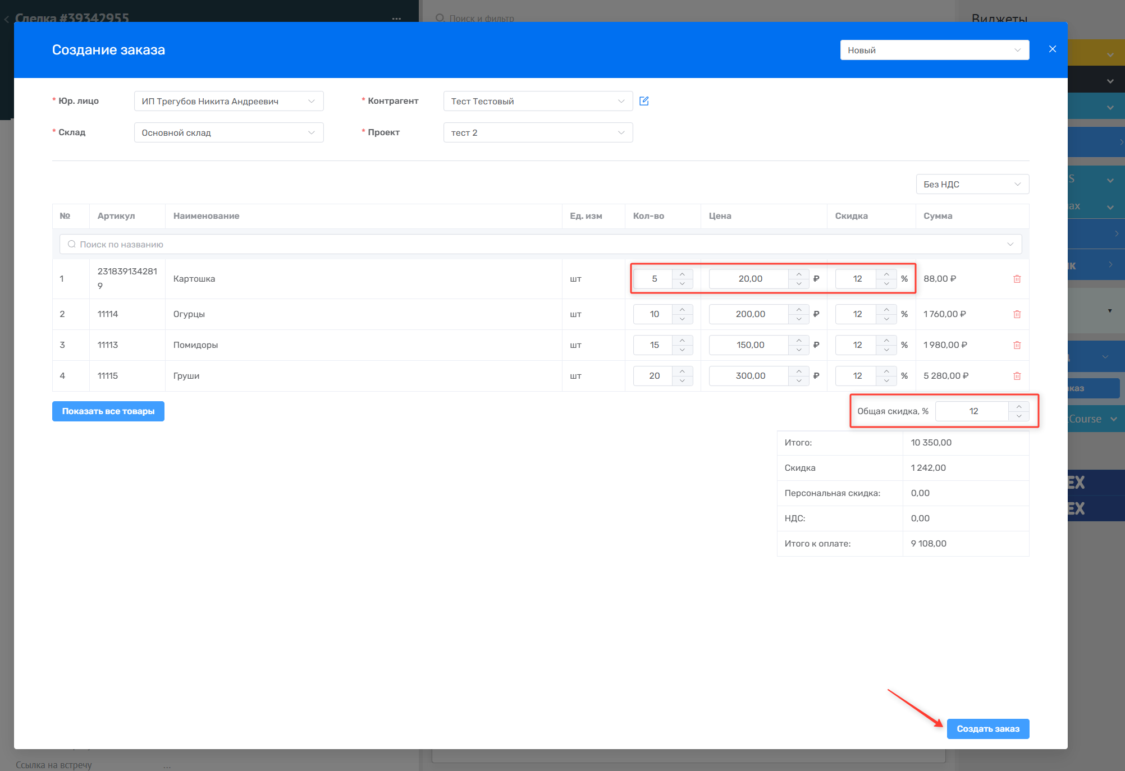This screenshot has width=1125, height=771.
Task: Remove the Помидоры row via trash icon
Action: (x=1017, y=345)
